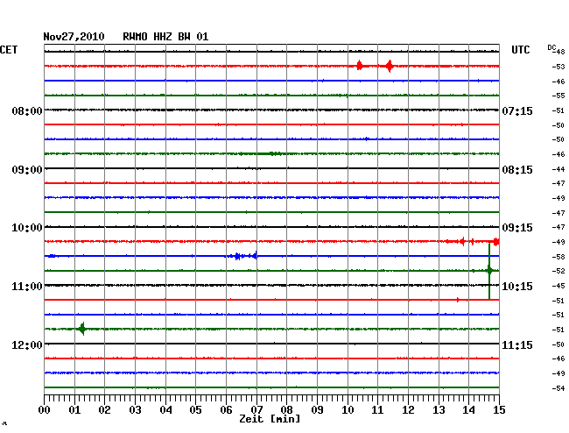The image size is (569, 433).
Task: Click minute 01 on the time axis
Action: [x=74, y=409]
